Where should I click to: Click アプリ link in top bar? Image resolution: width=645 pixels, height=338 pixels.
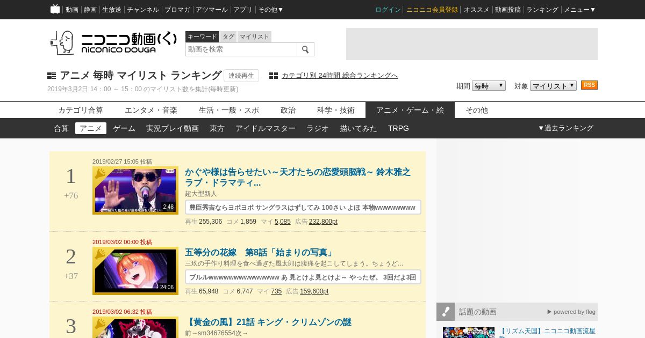tap(243, 10)
